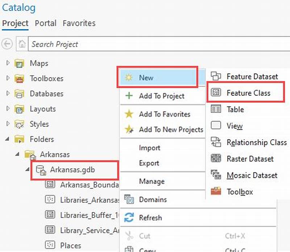The image size is (290, 252).
Task: Switch to the Portal tab
Action: 46,23
